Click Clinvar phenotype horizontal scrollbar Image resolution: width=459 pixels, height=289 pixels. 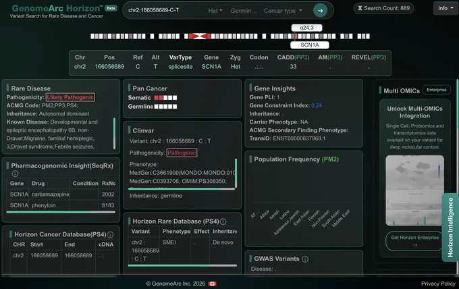(182, 189)
